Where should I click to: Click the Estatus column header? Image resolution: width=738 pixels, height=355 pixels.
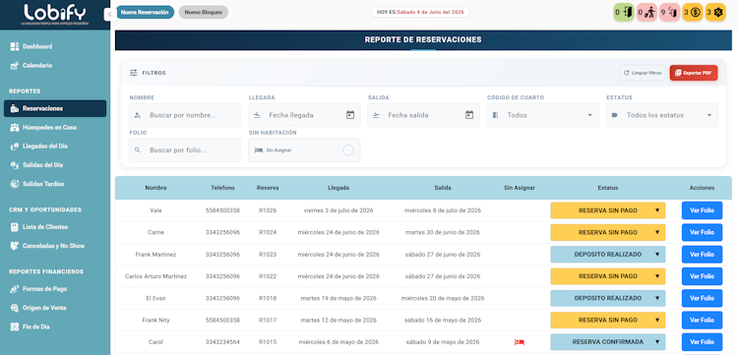608,188
